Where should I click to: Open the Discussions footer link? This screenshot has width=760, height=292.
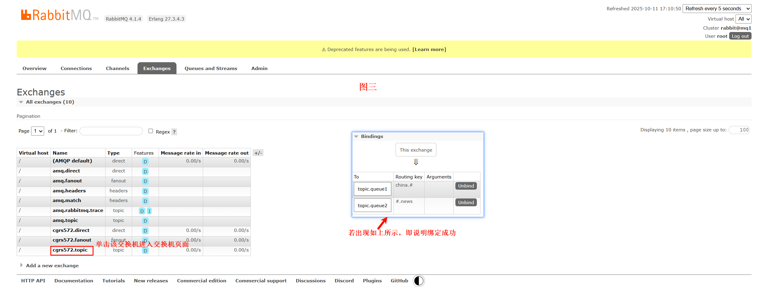[311, 281]
